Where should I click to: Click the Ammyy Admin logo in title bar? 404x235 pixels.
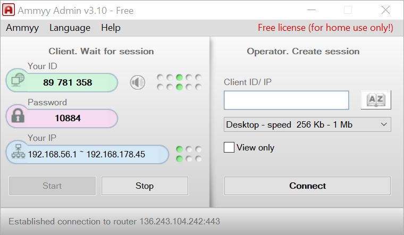(x=9, y=10)
